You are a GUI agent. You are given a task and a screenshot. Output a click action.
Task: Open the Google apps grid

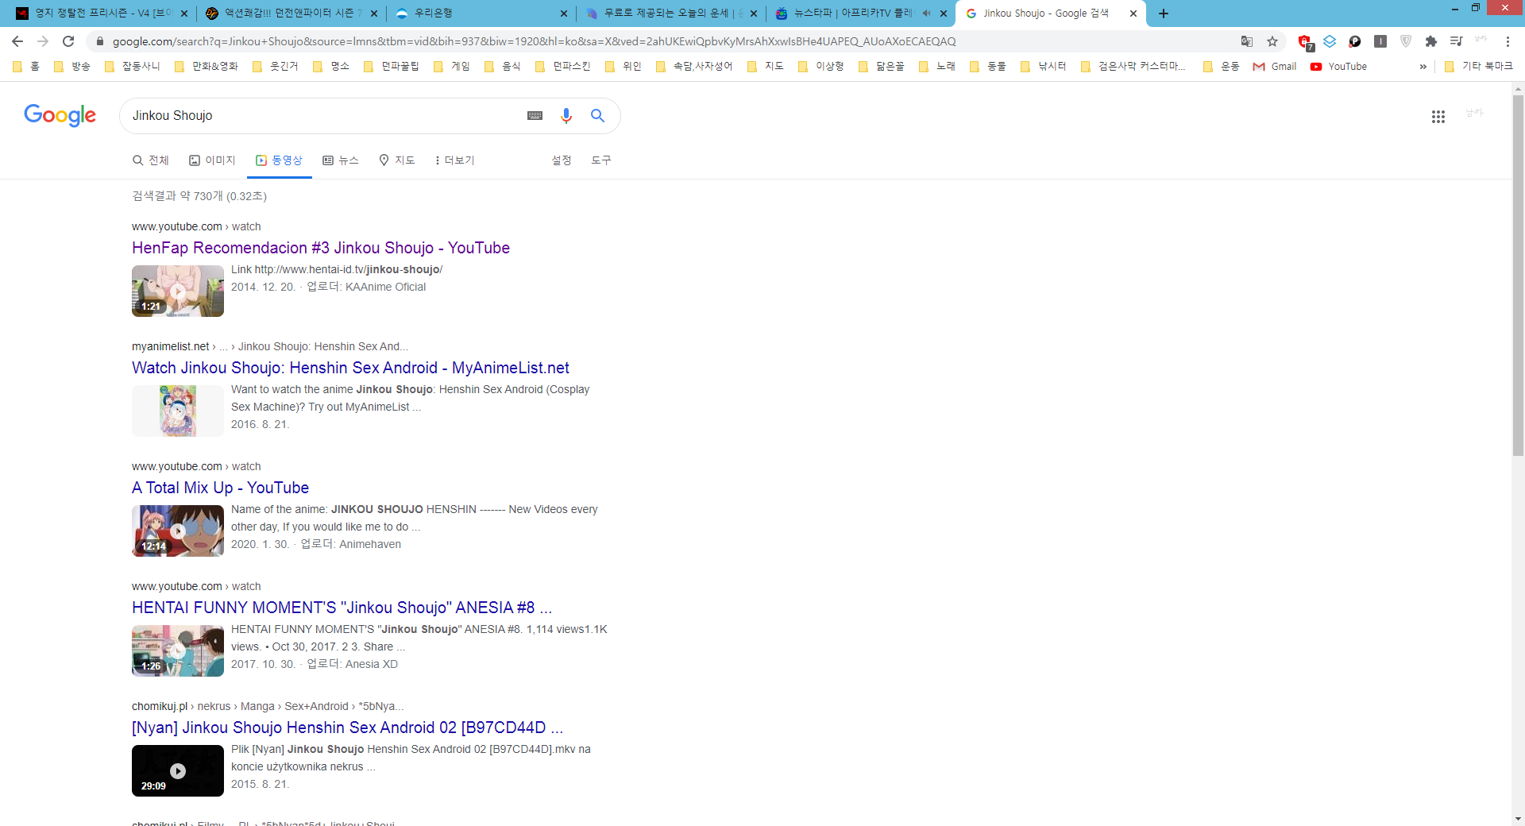1438,117
